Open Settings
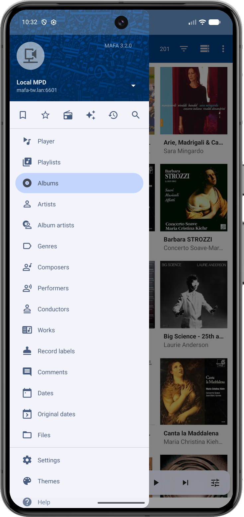 coord(48,460)
